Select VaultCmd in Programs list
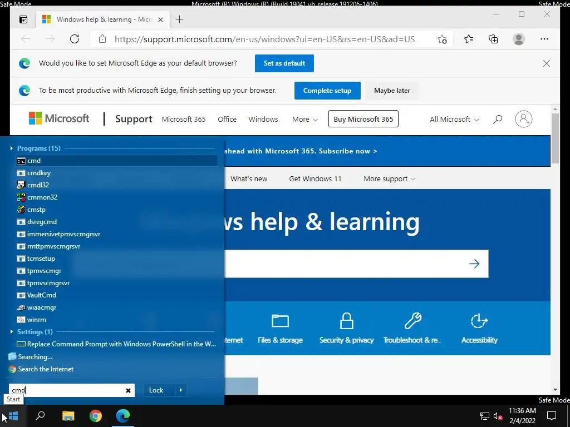This screenshot has width=570, height=427. 116,295
